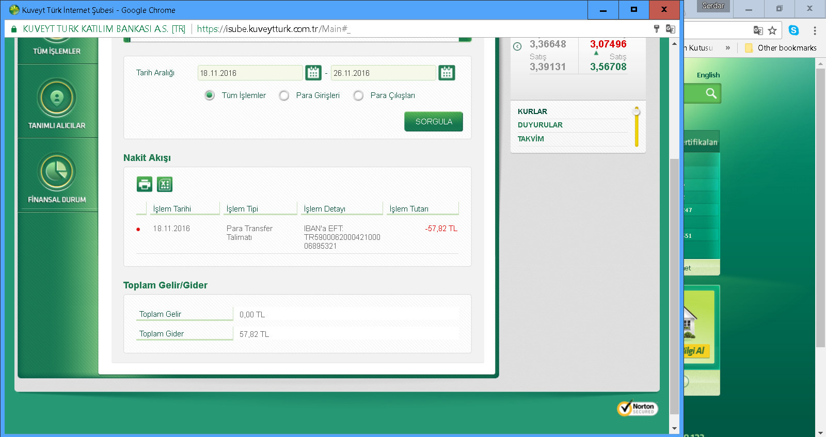
Task: Bookmark page with star in background window
Action: click(772, 30)
